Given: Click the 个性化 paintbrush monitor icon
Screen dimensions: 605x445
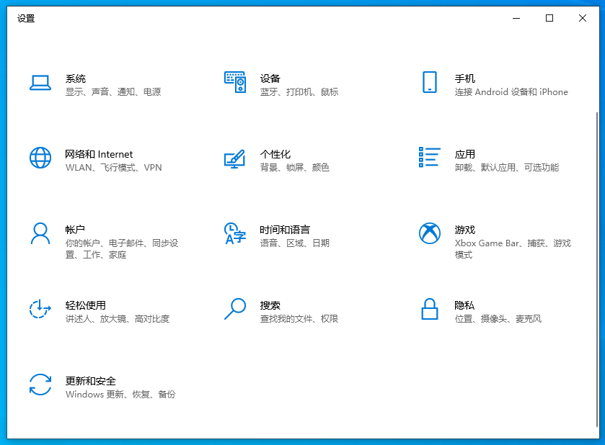Looking at the screenshot, I should coord(235,159).
